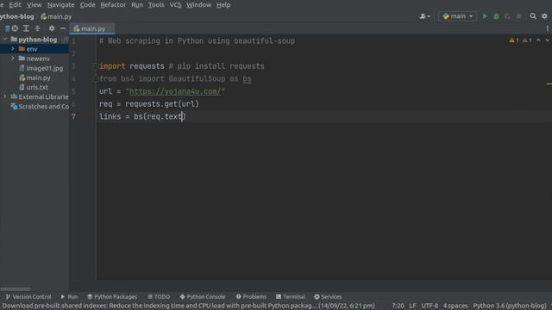Image resolution: width=552 pixels, height=310 pixels.
Task: Open Python Console tool window
Action: pos(203,296)
